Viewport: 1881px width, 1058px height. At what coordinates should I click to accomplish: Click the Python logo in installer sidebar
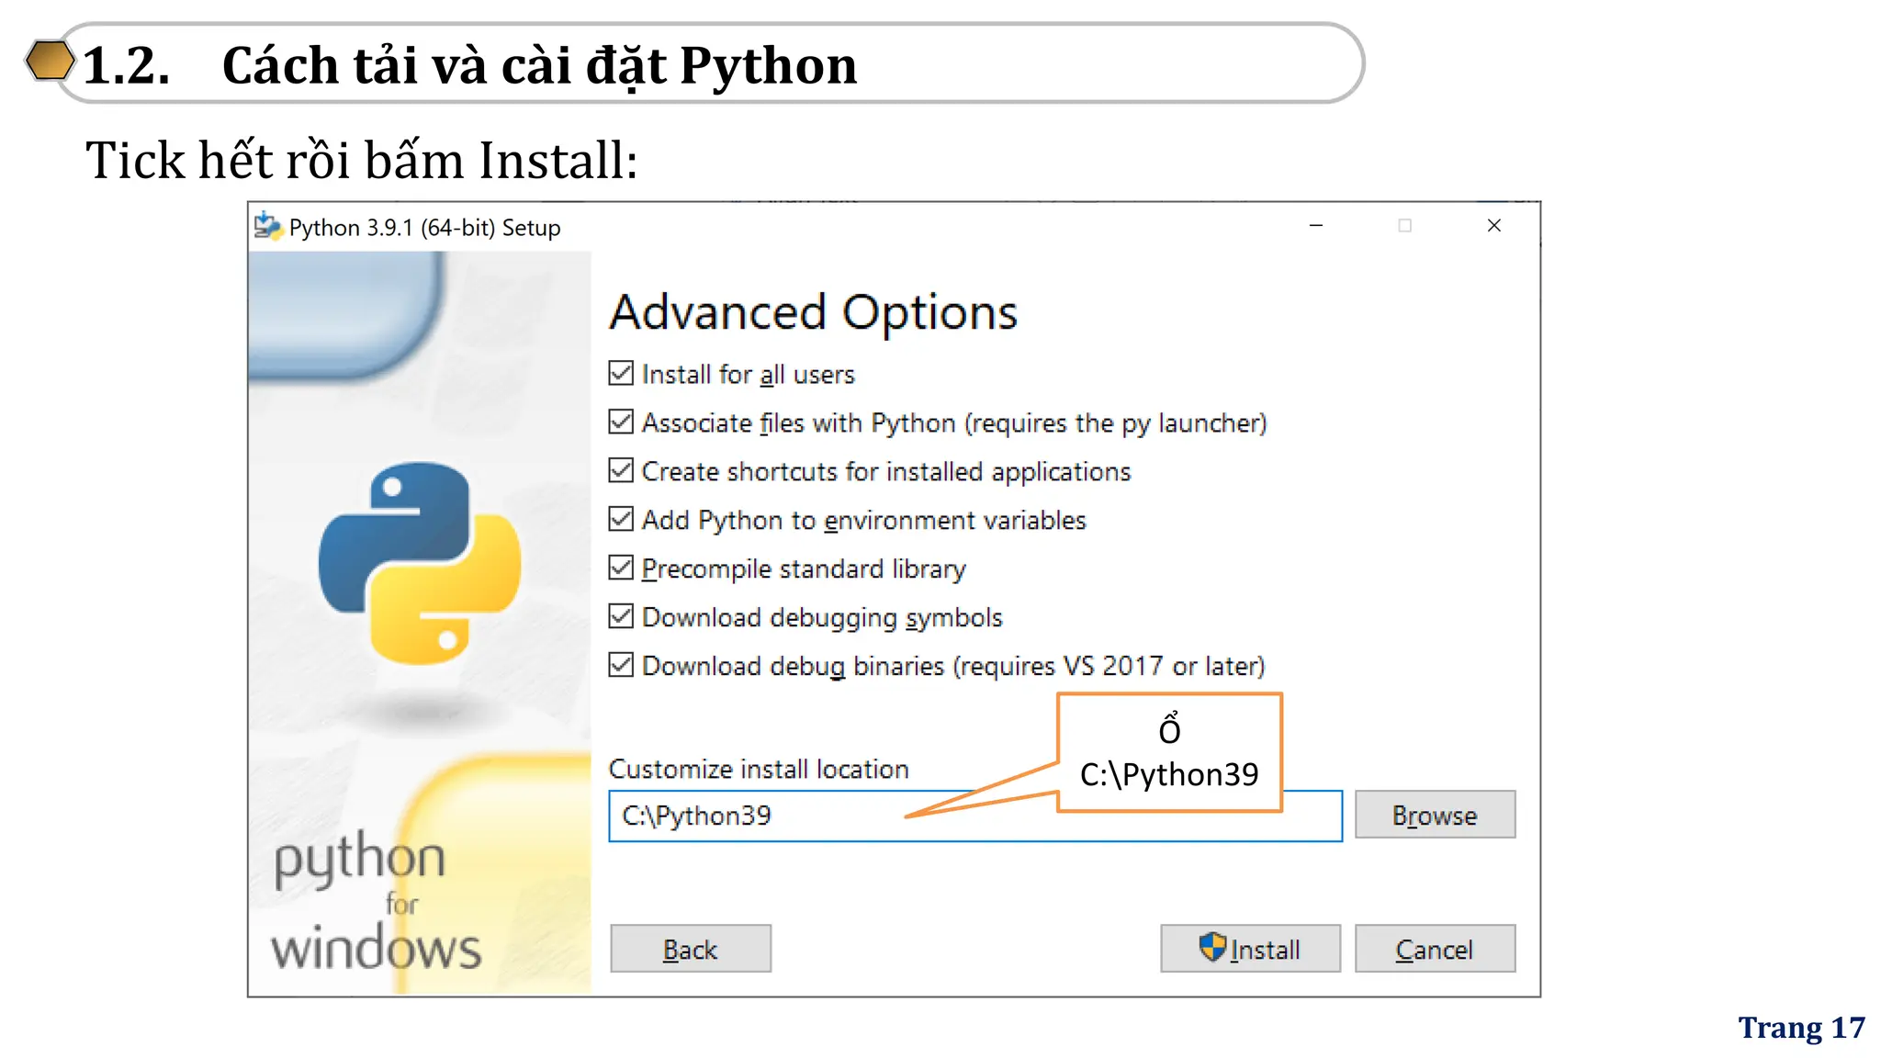coord(420,563)
